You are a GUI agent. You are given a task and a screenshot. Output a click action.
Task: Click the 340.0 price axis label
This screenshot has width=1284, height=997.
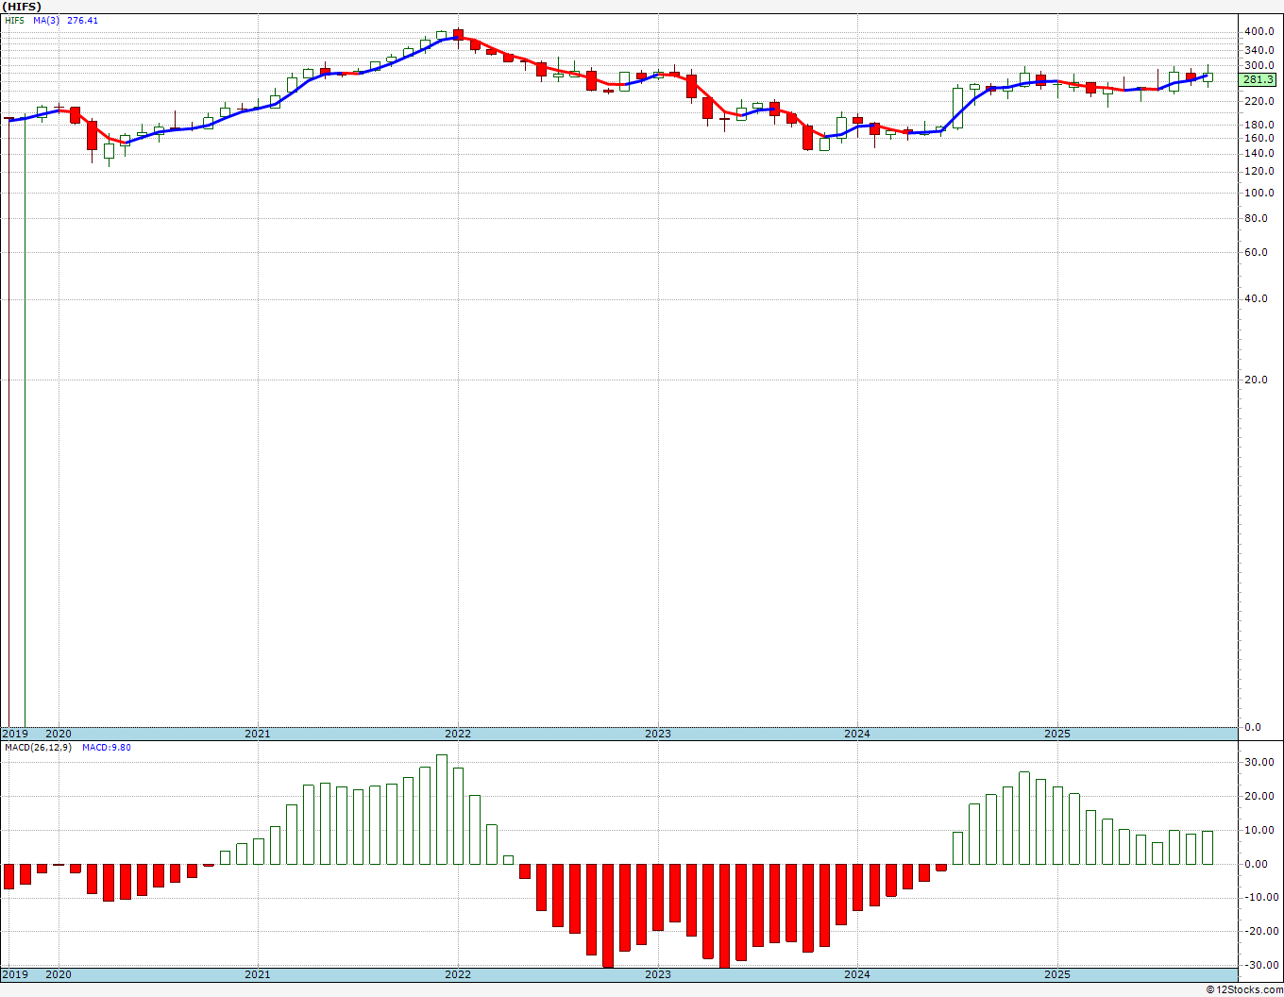[1259, 50]
